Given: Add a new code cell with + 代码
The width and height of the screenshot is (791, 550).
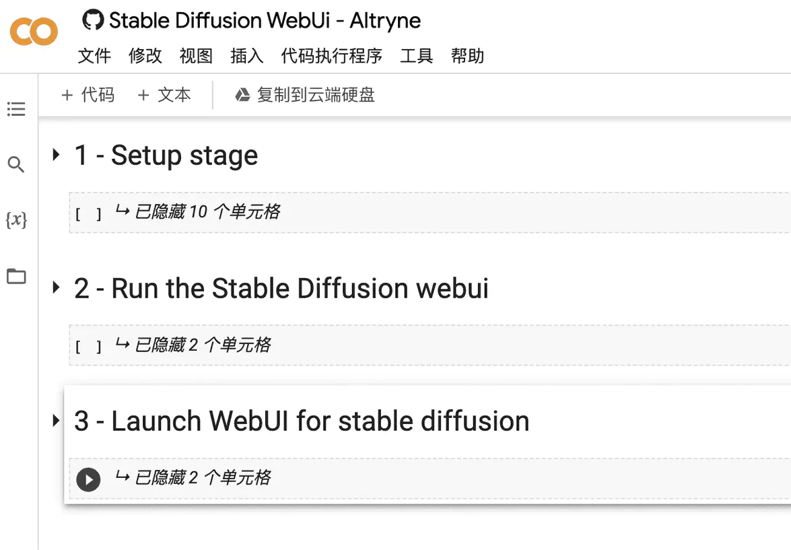Looking at the screenshot, I should pyautogui.click(x=88, y=95).
